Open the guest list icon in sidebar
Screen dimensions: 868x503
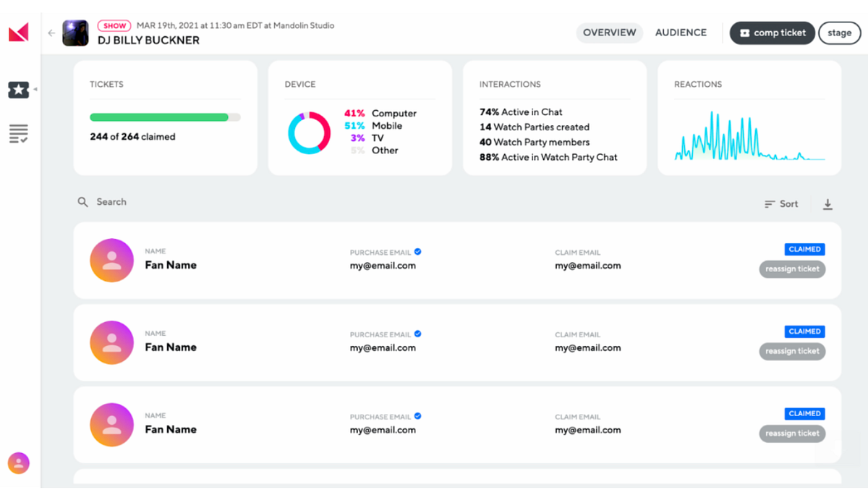[17, 133]
